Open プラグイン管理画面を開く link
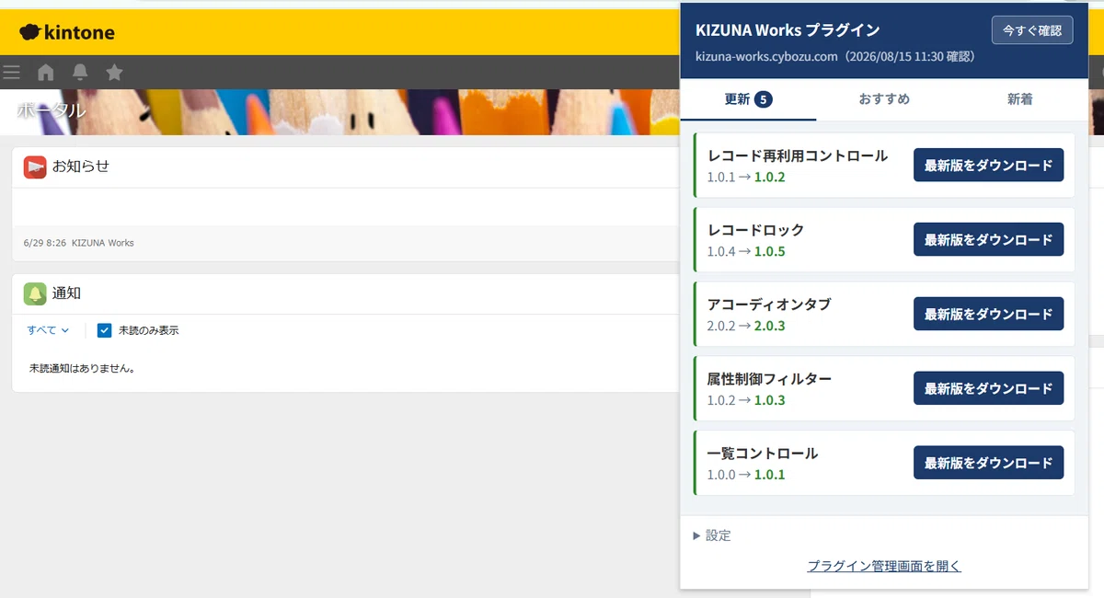1104x598 pixels. click(x=884, y=566)
